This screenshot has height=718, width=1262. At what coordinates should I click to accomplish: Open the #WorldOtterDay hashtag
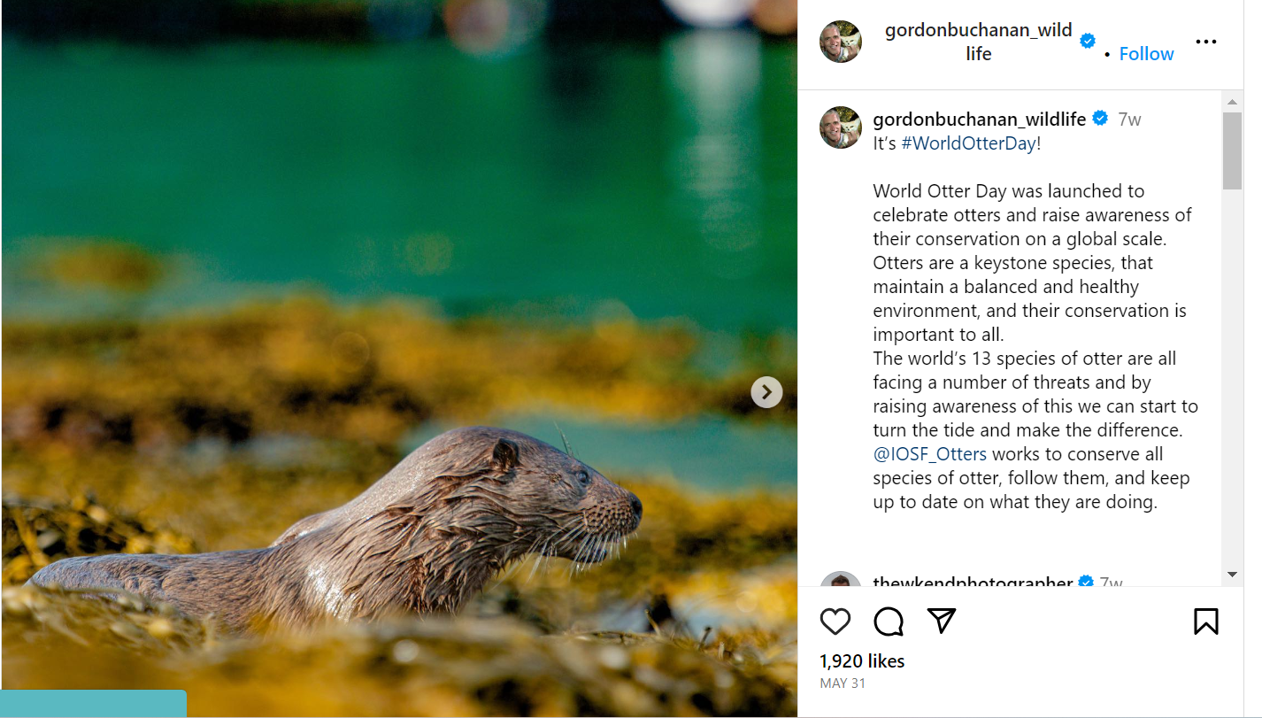pyautogui.click(x=968, y=143)
